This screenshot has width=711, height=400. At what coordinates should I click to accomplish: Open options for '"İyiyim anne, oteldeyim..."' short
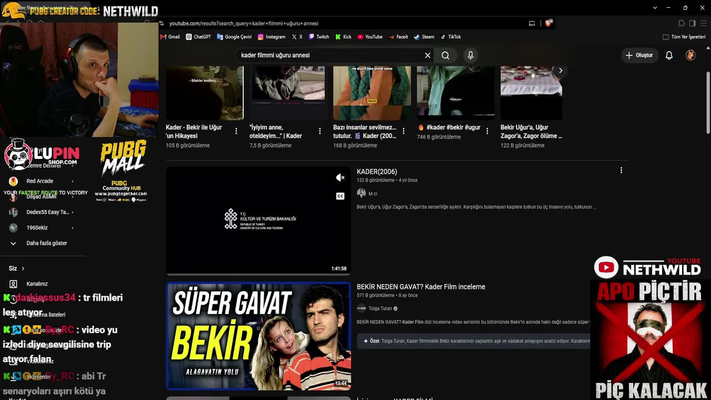[319, 131]
